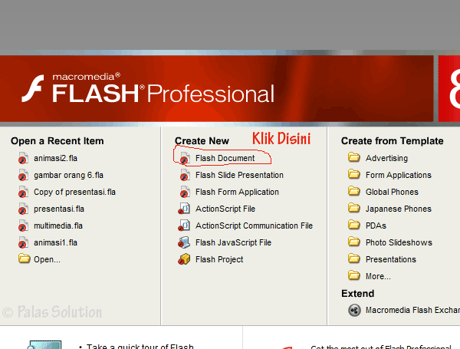Select the PDAs template category
The image size is (460, 349).
pos(376,226)
